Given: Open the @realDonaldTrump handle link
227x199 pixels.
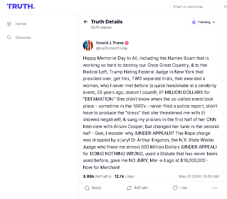Looking at the screenshot, I should point(112,48).
